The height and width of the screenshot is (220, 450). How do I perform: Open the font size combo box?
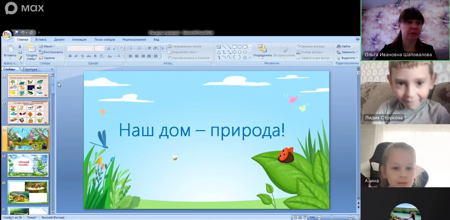(x=99, y=48)
